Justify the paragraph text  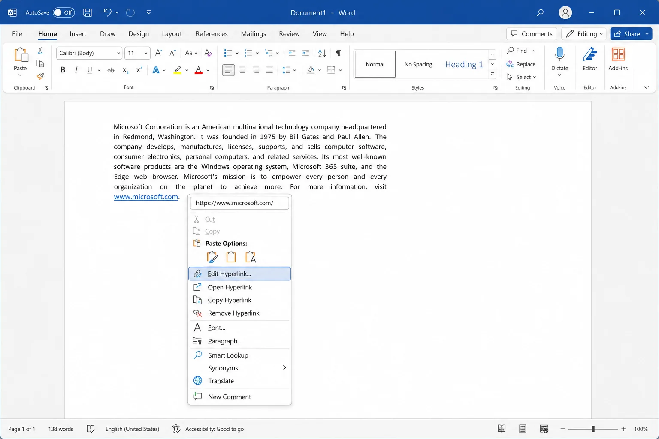(x=269, y=70)
